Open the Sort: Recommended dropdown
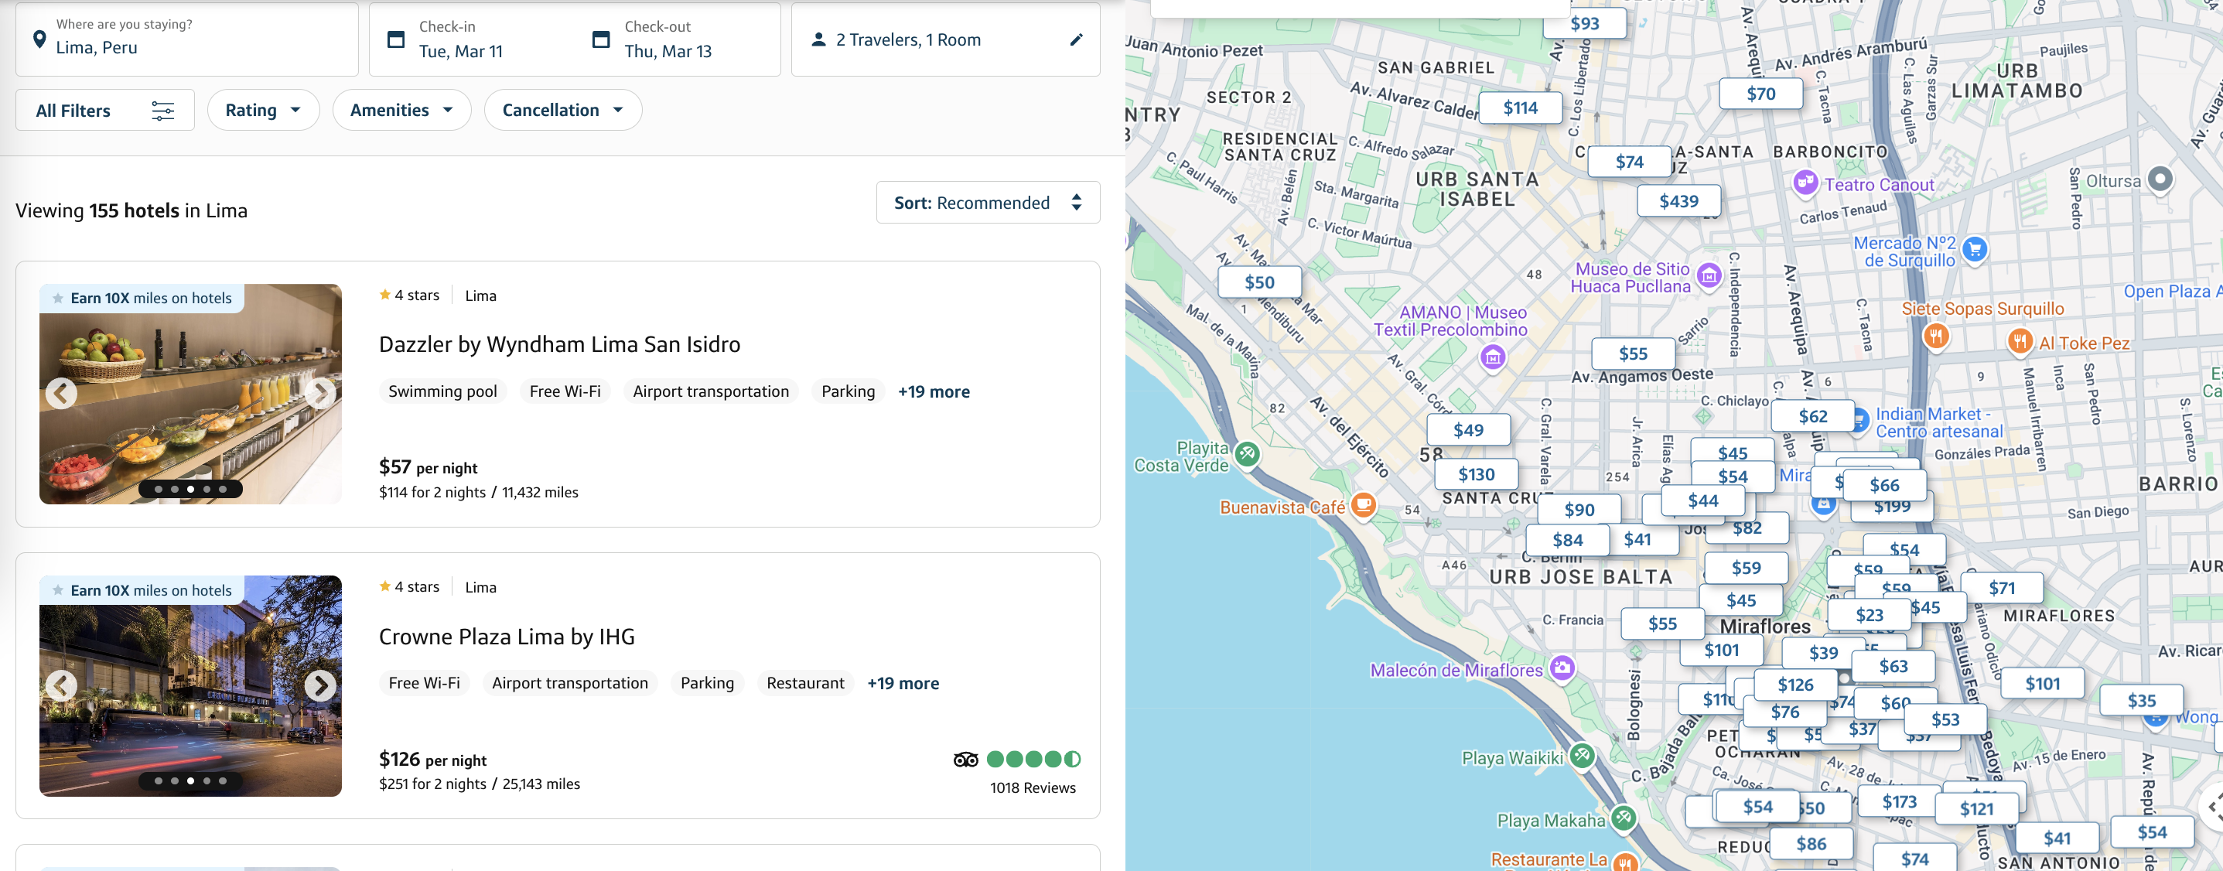The height and width of the screenshot is (871, 2223). 988,203
